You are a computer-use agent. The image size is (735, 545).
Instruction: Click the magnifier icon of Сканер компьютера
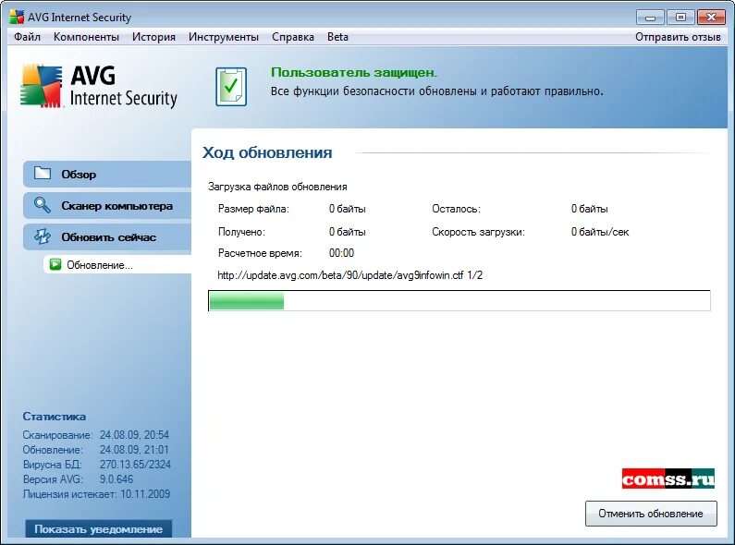pos(43,205)
